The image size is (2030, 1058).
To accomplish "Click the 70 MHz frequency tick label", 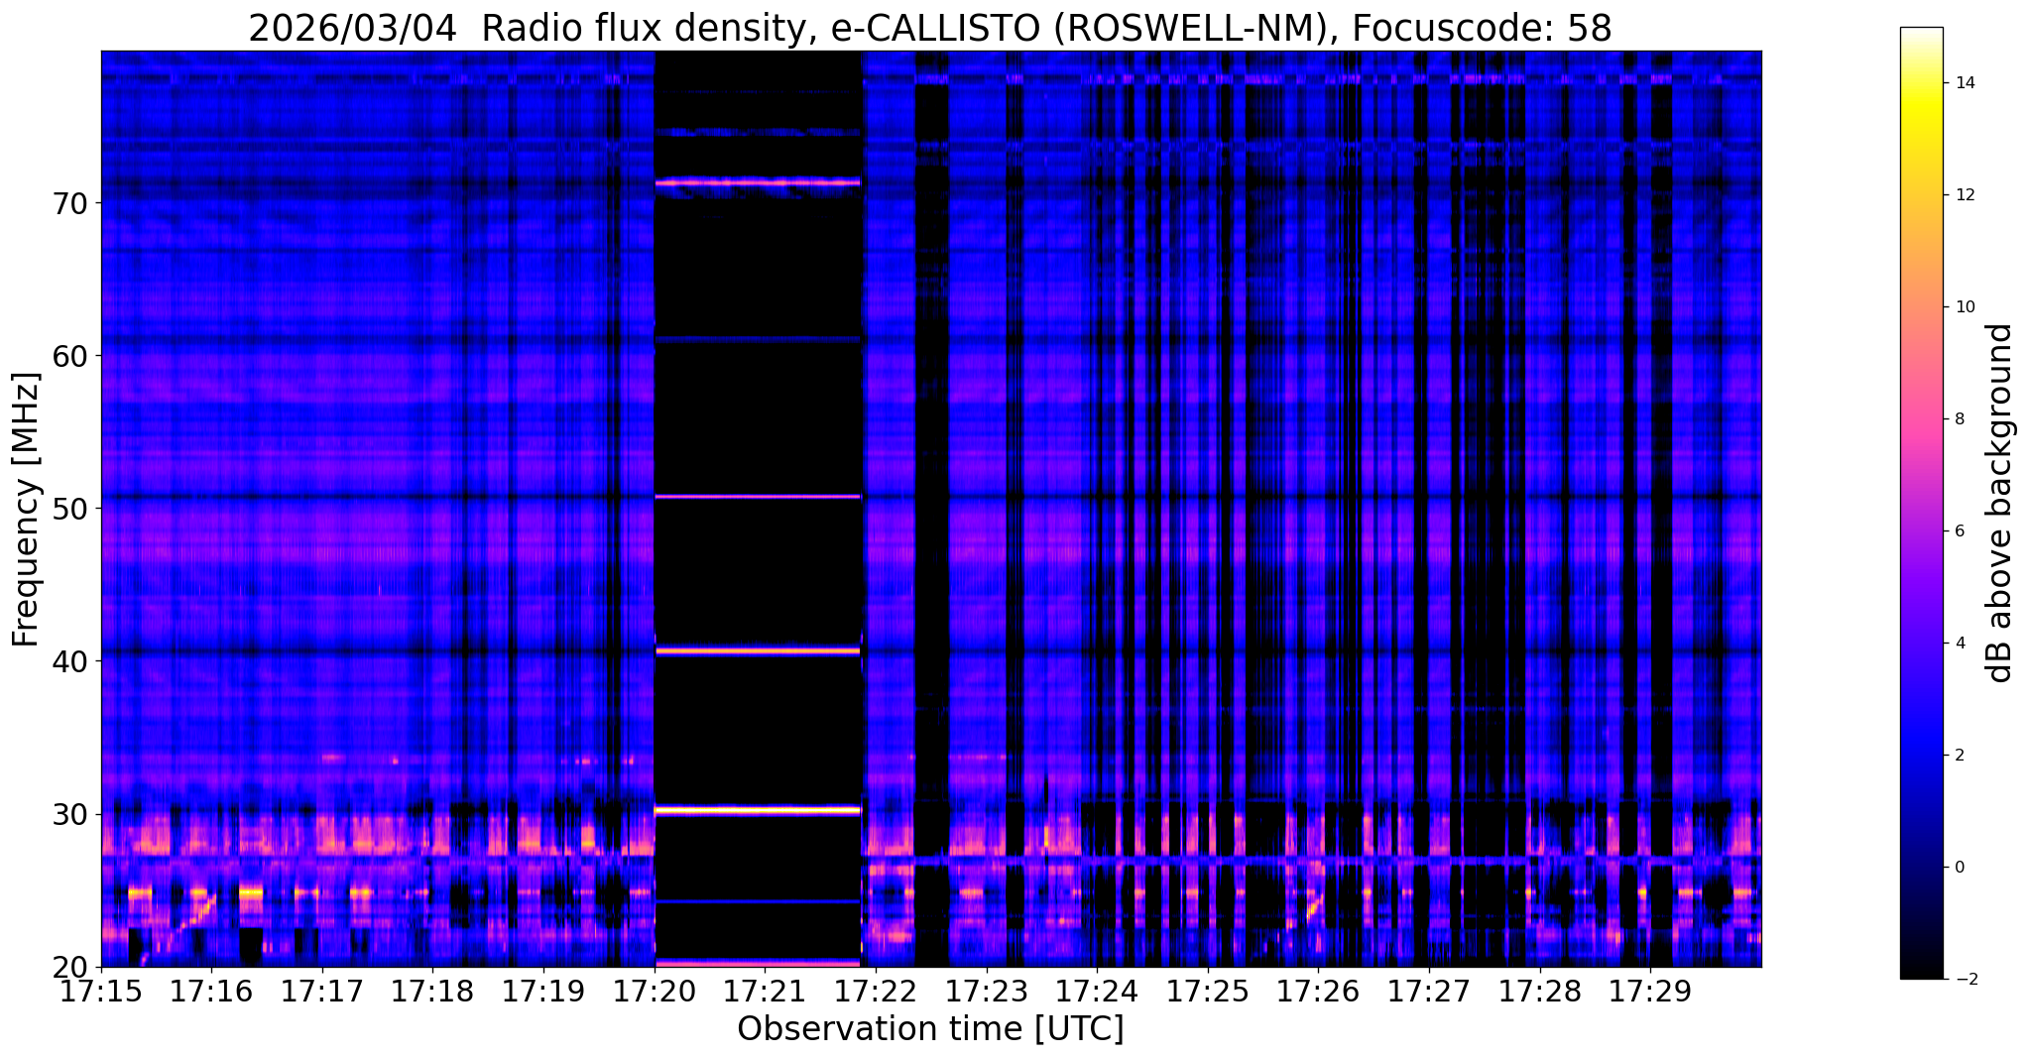I will [x=70, y=203].
